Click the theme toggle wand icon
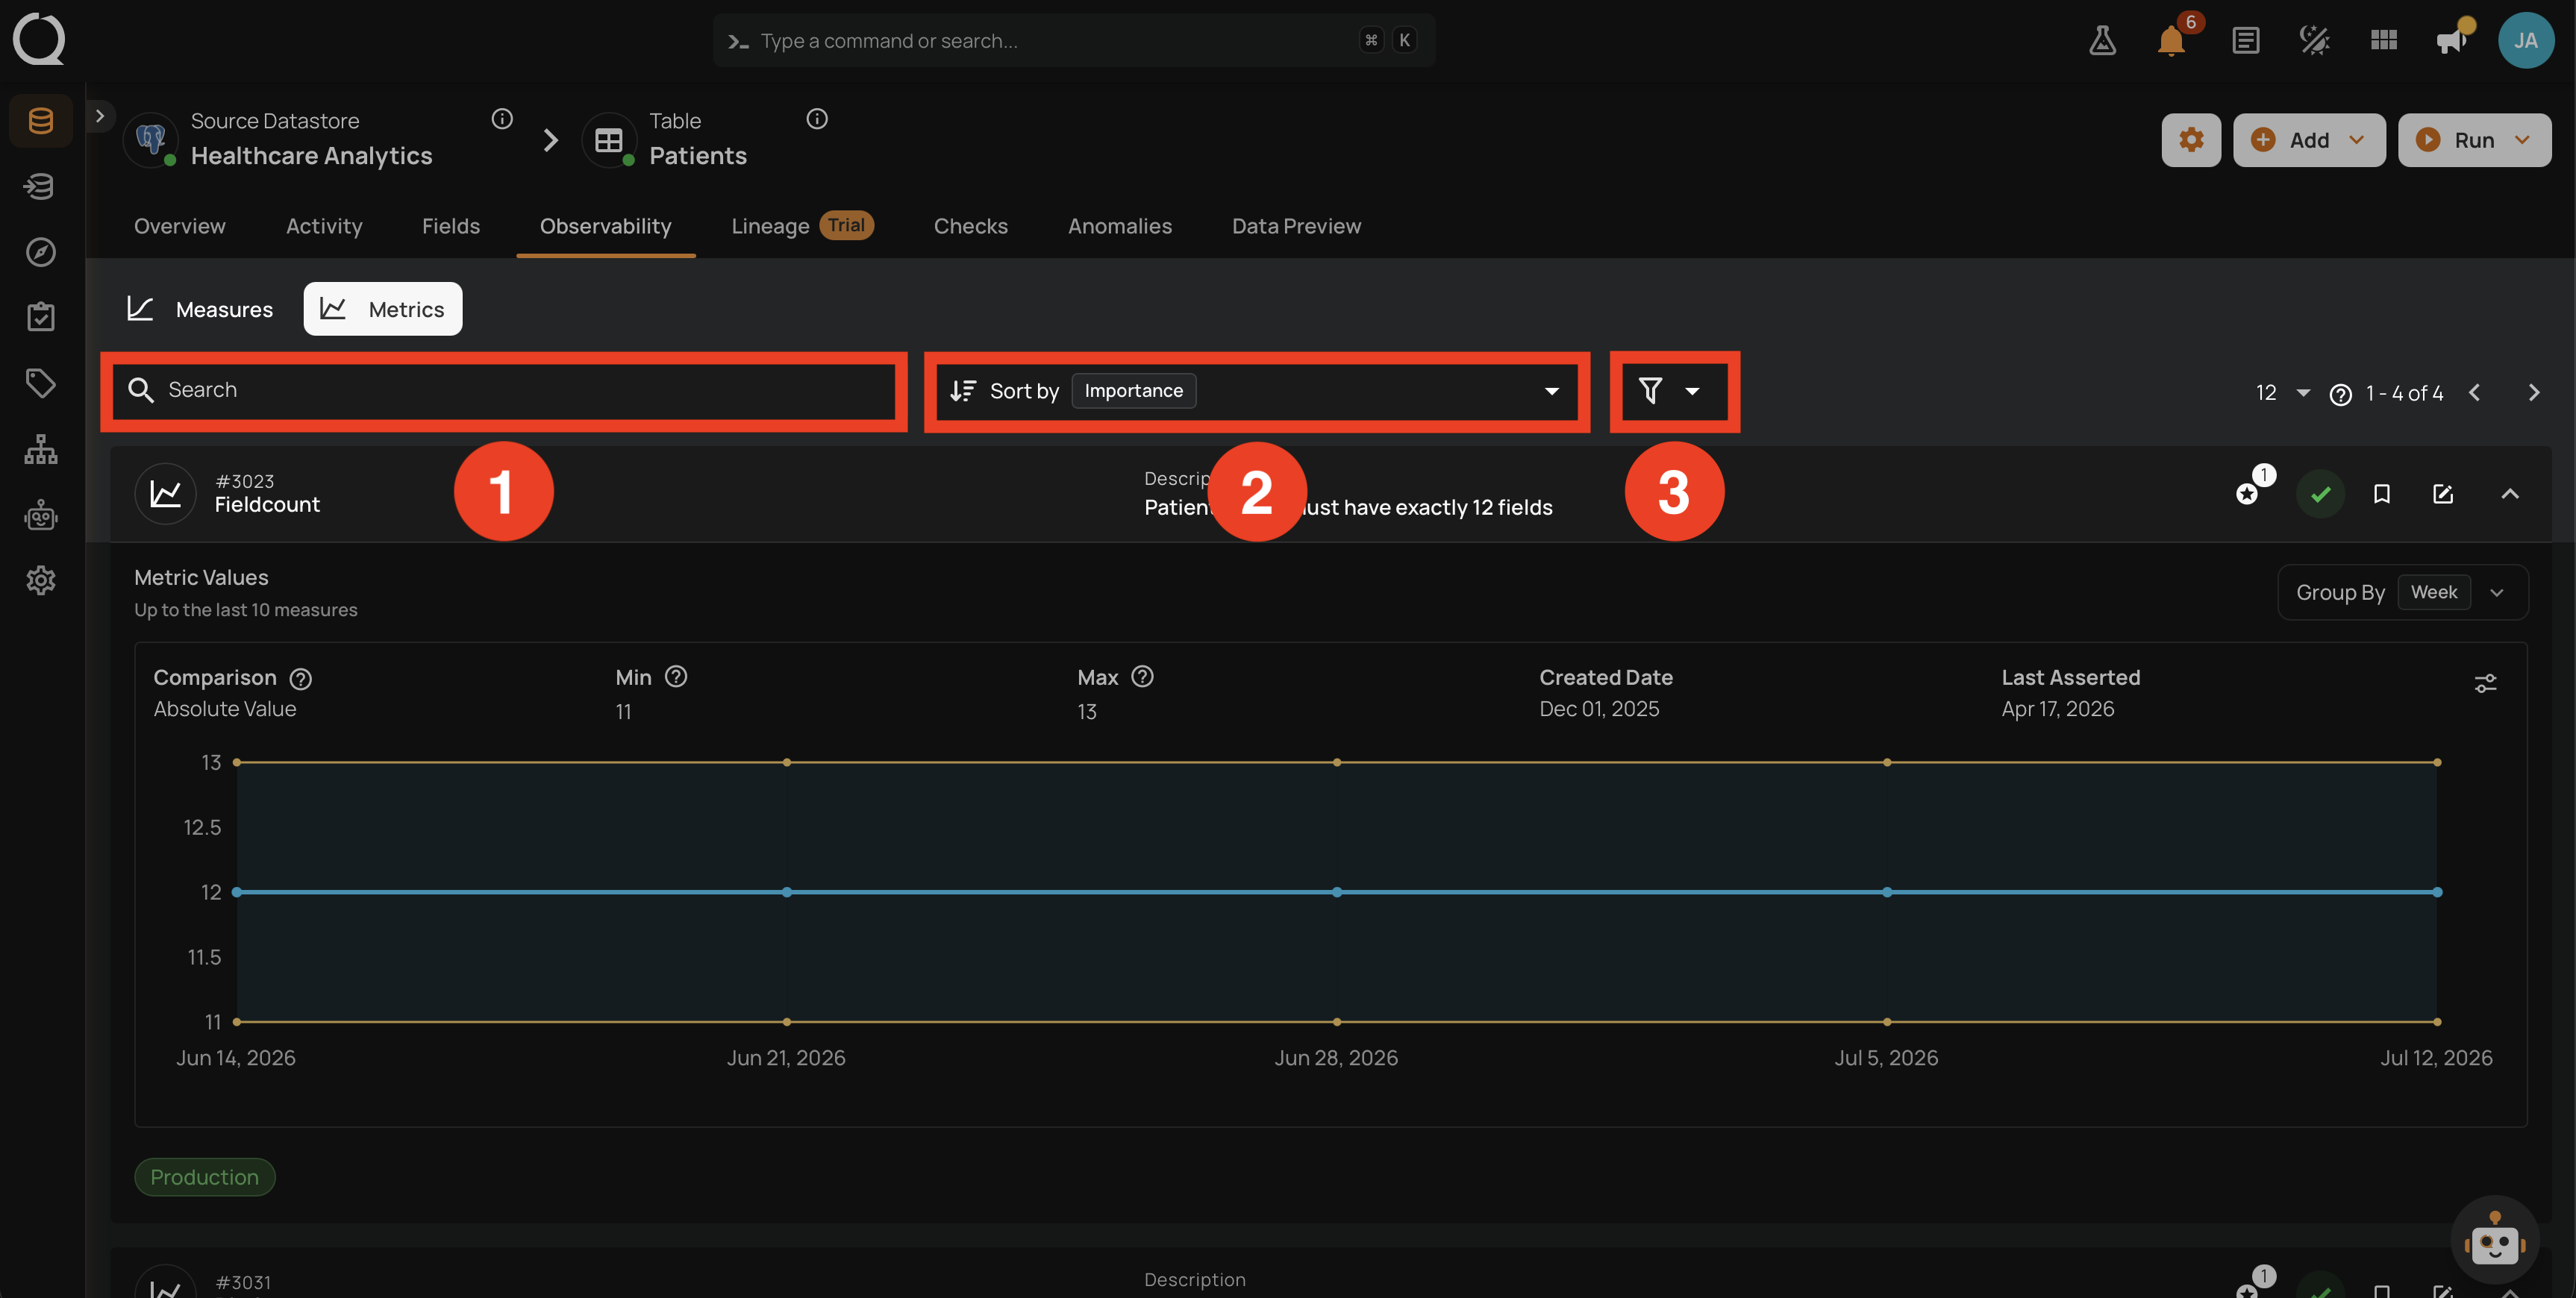The height and width of the screenshot is (1298, 2576). (x=2314, y=40)
